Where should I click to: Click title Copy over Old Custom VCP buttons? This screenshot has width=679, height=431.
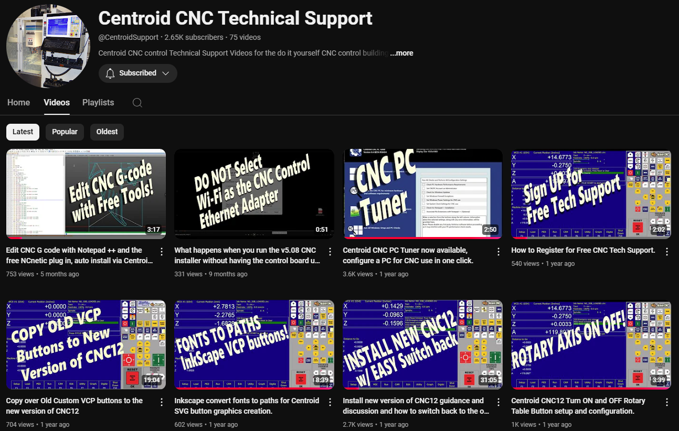tap(75, 406)
